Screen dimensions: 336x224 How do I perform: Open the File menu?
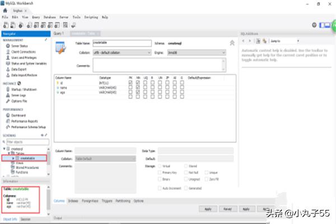click(x=5, y=17)
